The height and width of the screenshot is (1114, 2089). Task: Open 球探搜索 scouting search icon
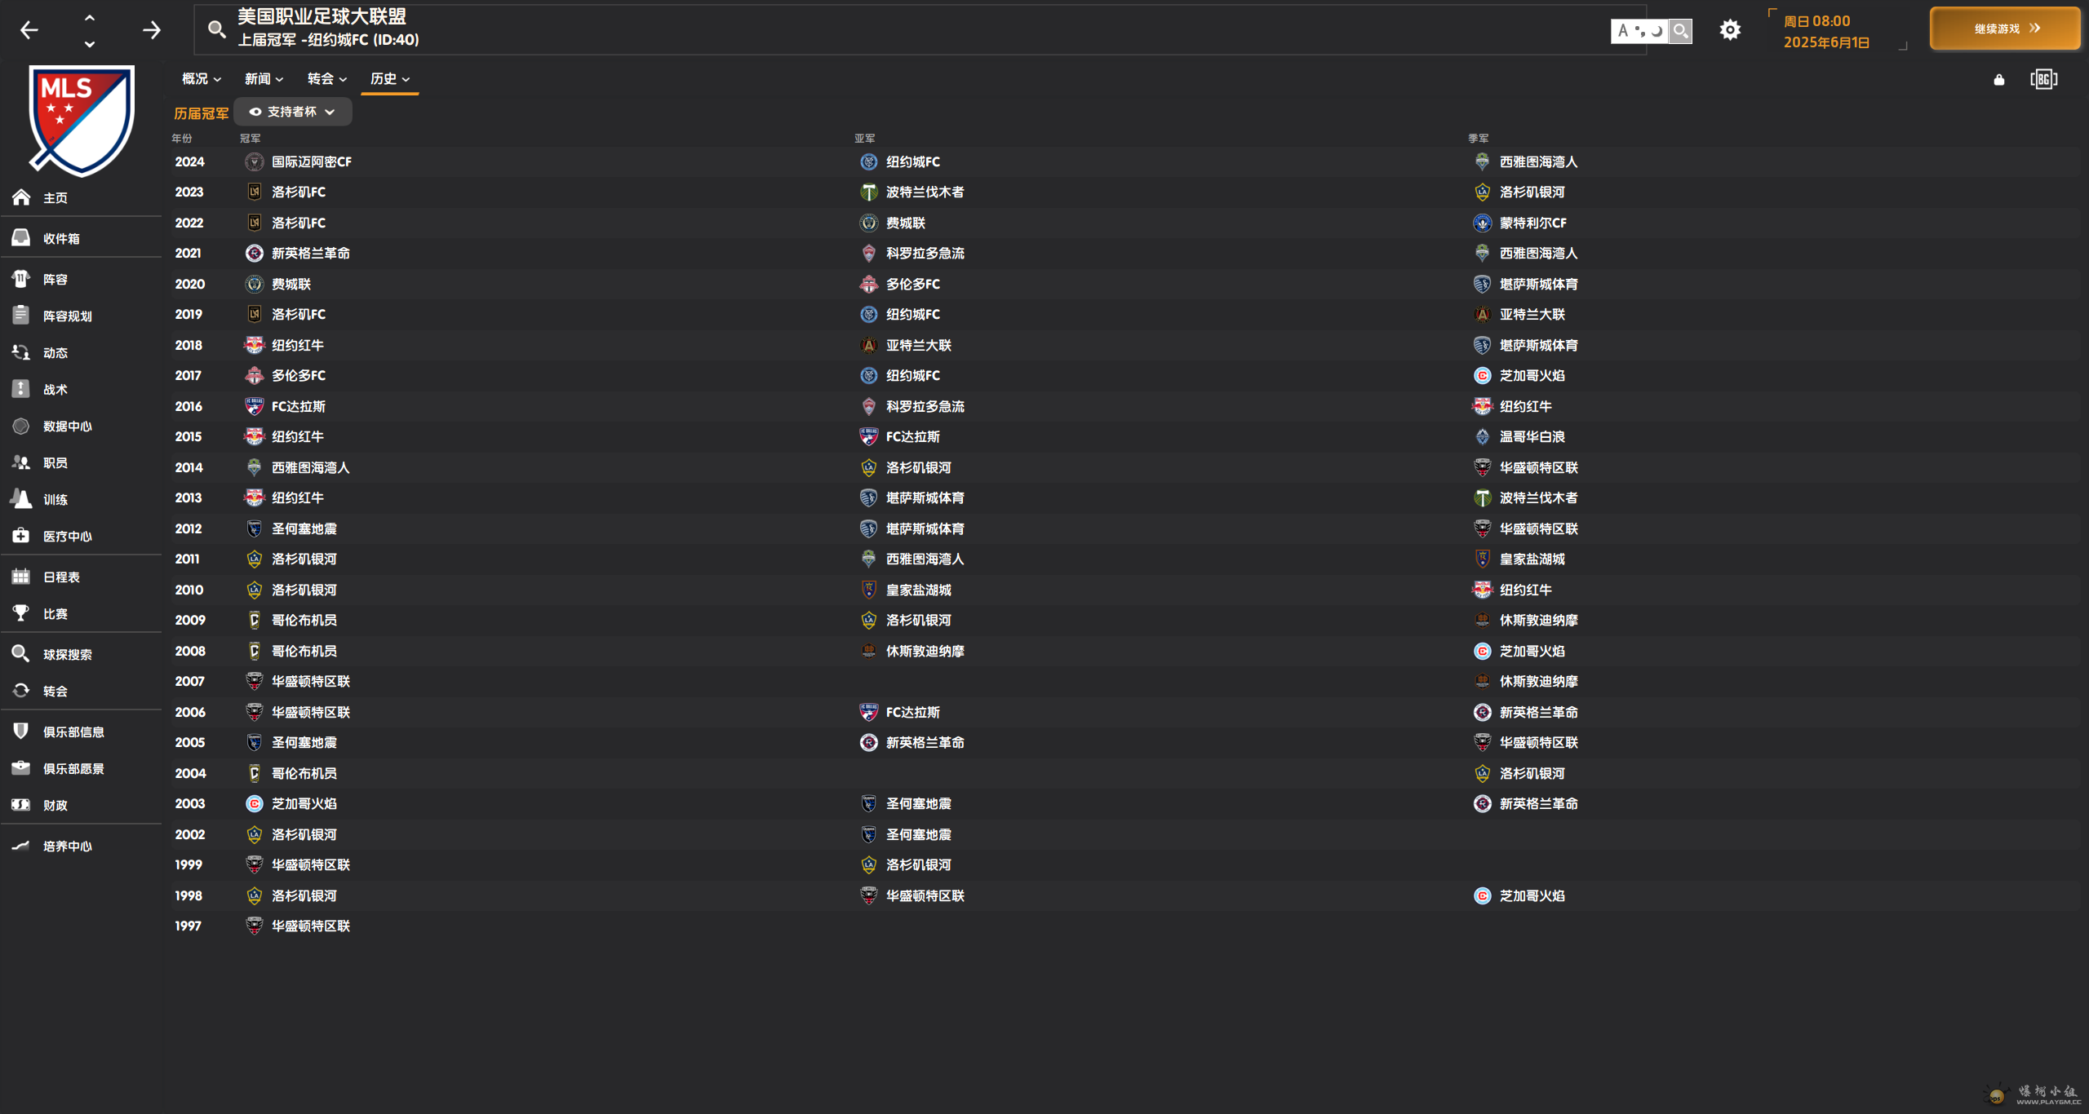(x=21, y=654)
